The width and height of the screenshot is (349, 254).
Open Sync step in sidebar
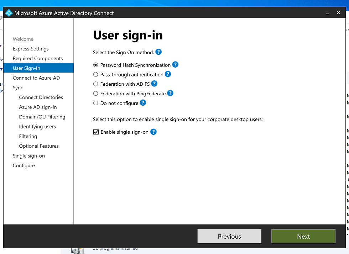click(x=18, y=88)
